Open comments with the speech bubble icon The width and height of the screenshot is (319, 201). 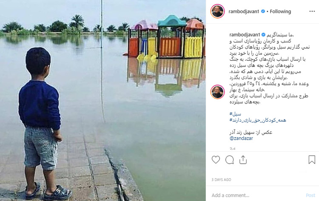coord(230,160)
